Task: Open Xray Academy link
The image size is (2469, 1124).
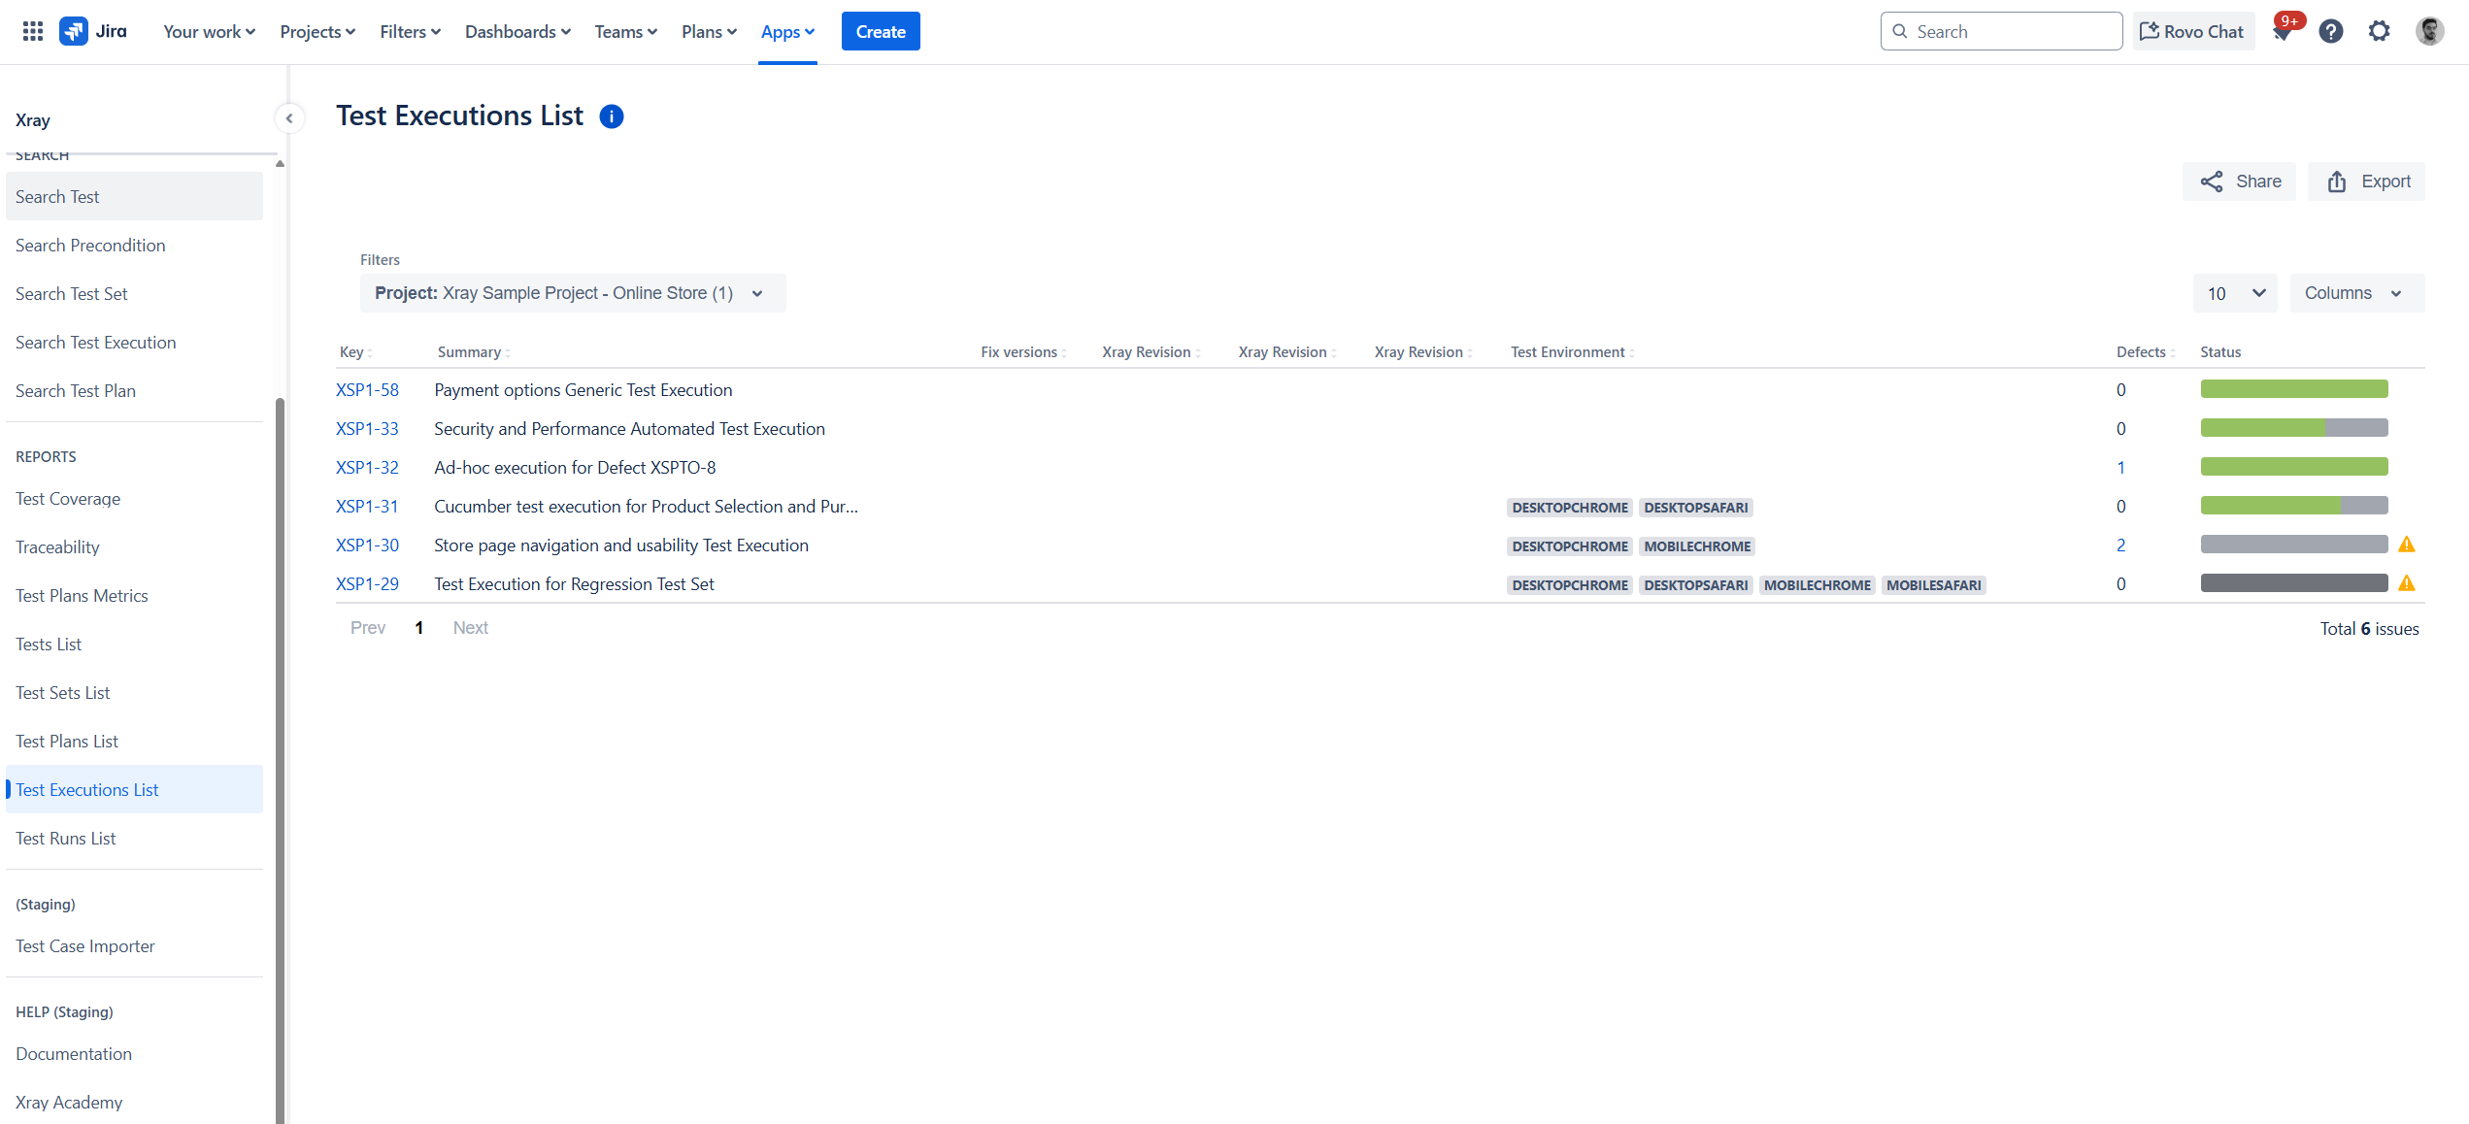Action: [x=134, y=1102]
